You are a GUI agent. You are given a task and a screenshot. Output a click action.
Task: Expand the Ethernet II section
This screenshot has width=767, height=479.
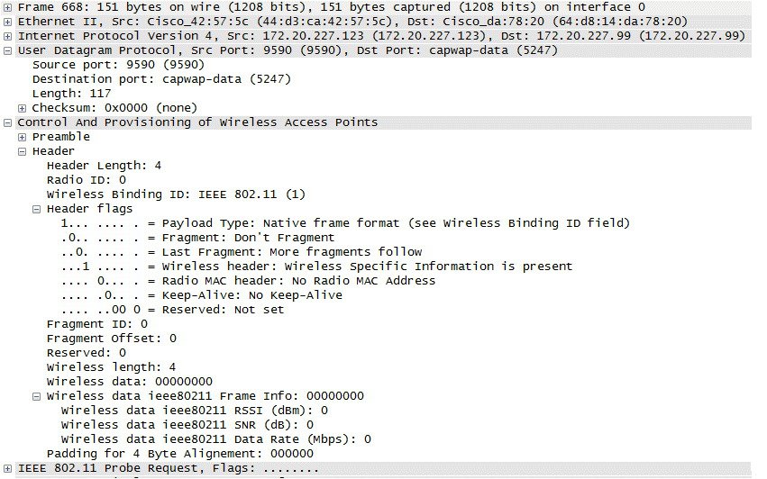coord(8,22)
